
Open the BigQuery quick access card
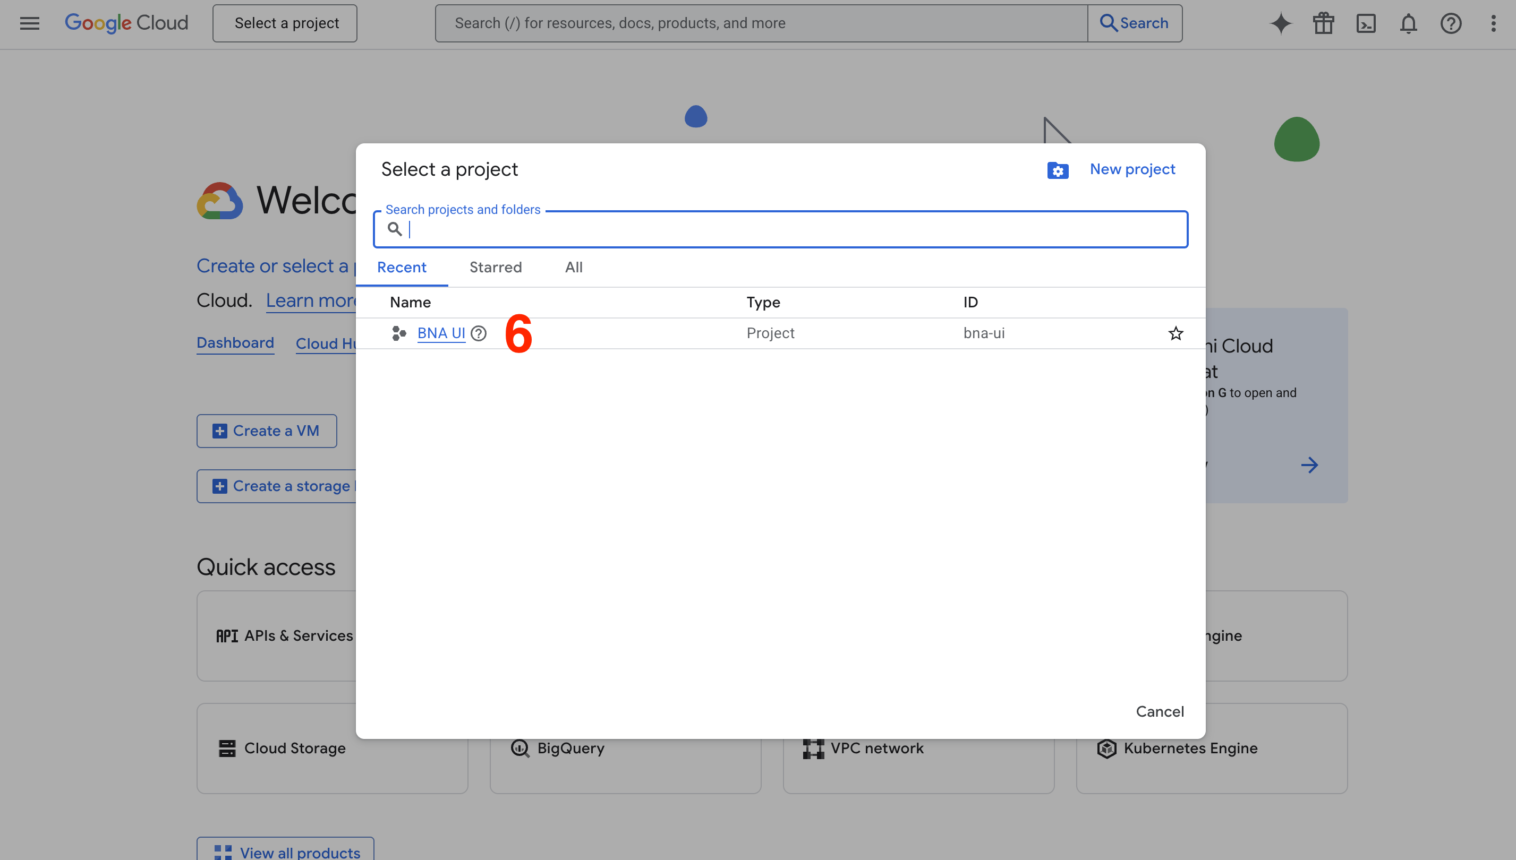point(625,766)
